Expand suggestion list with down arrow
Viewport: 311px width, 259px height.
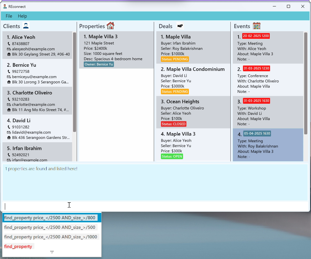[52, 252]
